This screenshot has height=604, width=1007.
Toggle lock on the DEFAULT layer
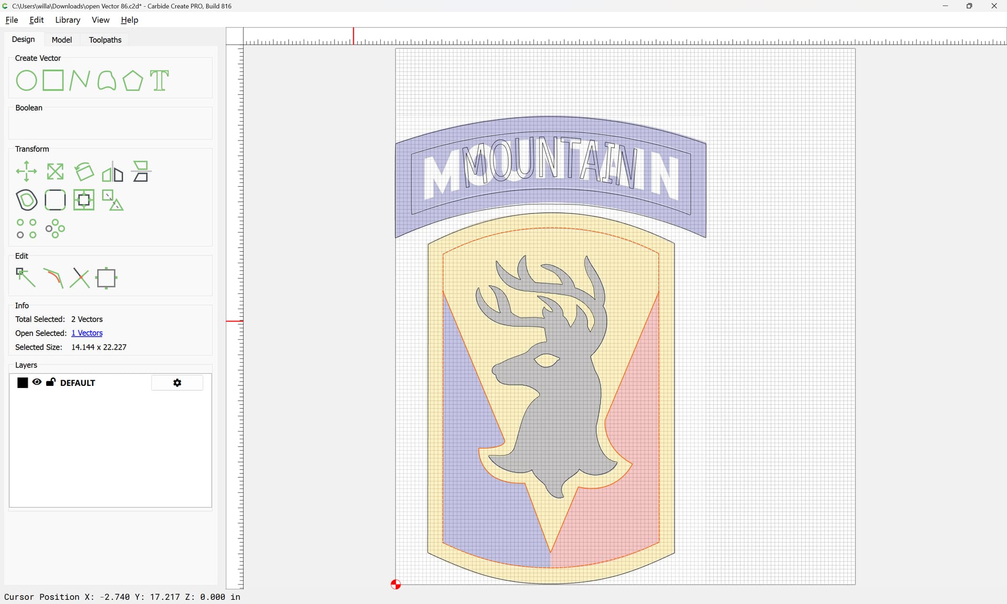tap(51, 382)
